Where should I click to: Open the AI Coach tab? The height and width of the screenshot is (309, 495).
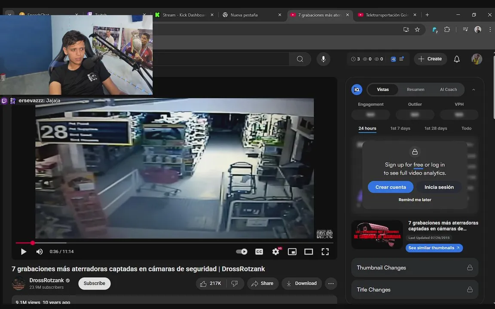pos(448,90)
